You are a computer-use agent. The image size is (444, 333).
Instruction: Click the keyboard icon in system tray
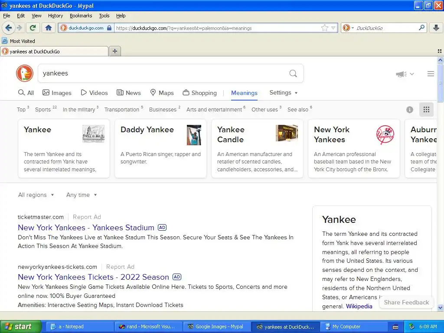[395, 327]
